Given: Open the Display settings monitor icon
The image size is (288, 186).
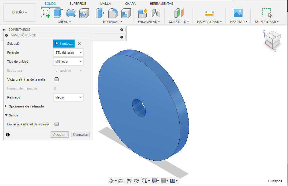Looking at the screenshot, I should pos(154,181).
